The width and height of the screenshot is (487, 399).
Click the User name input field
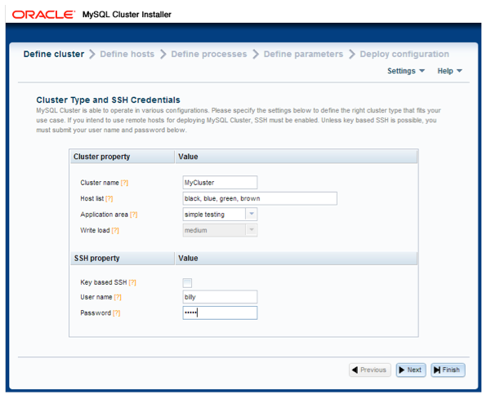tap(220, 297)
